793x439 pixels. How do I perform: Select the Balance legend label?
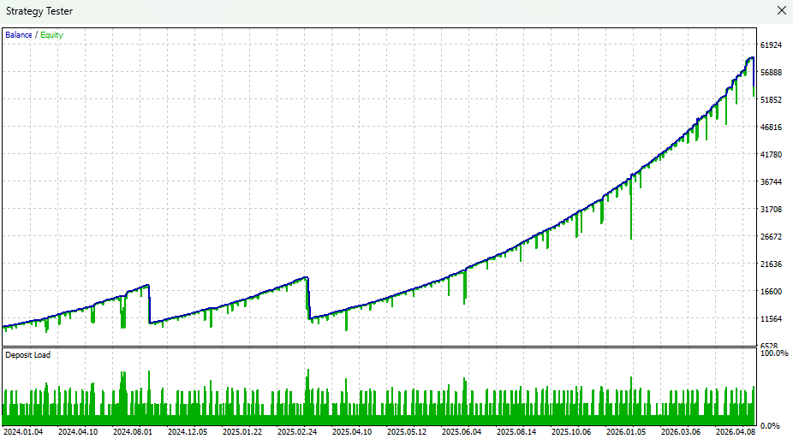19,35
